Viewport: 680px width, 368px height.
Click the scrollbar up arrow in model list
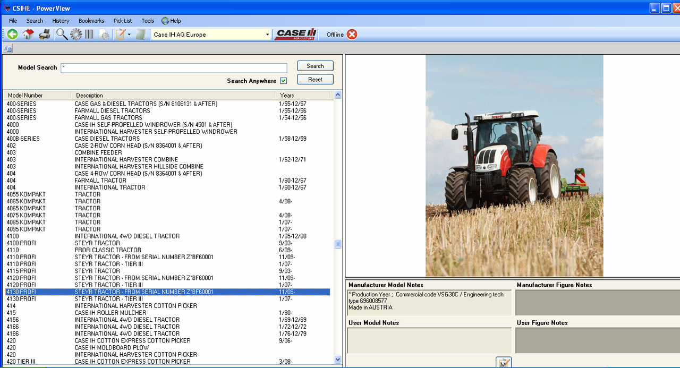(337, 95)
